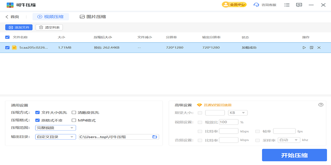Enable 清晰度优先 compression mode
This screenshot has height=165, width=331.
[74, 112]
